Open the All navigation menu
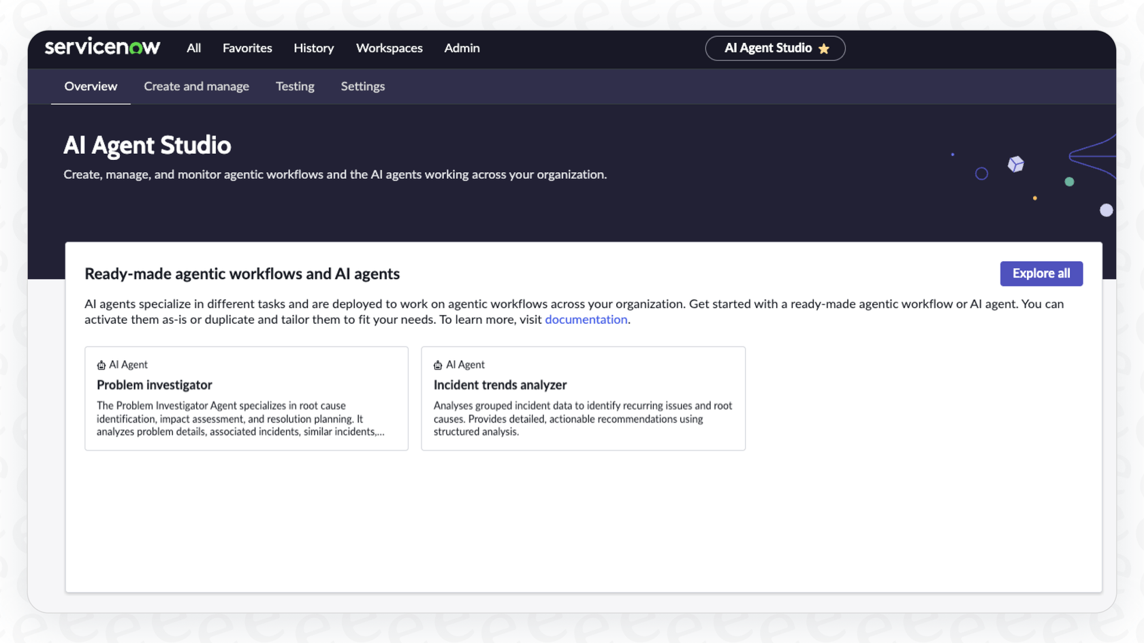Image resolution: width=1144 pixels, height=643 pixels. (x=193, y=48)
